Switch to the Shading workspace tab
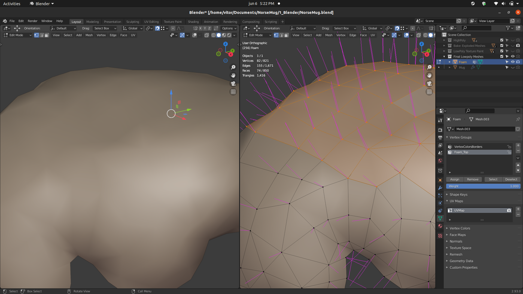Image resolution: width=523 pixels, height=294 pixels. coord(193,22)
